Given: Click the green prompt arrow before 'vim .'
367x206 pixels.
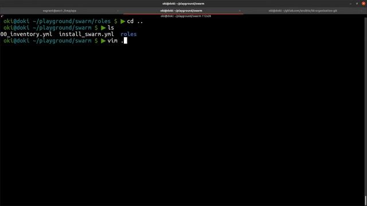Looking at the screenshot, I should [x=103, y=41].
